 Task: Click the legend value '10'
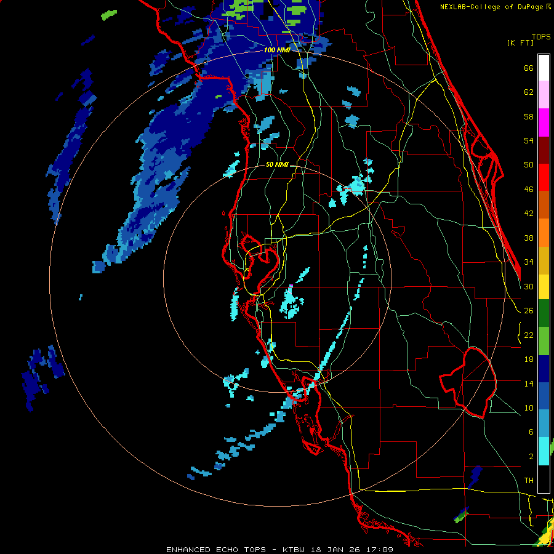(x=529, y=408)
